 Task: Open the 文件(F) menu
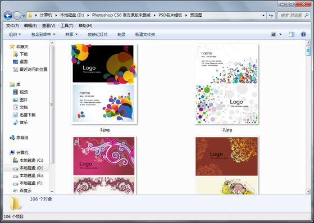(x=12, y=26)
